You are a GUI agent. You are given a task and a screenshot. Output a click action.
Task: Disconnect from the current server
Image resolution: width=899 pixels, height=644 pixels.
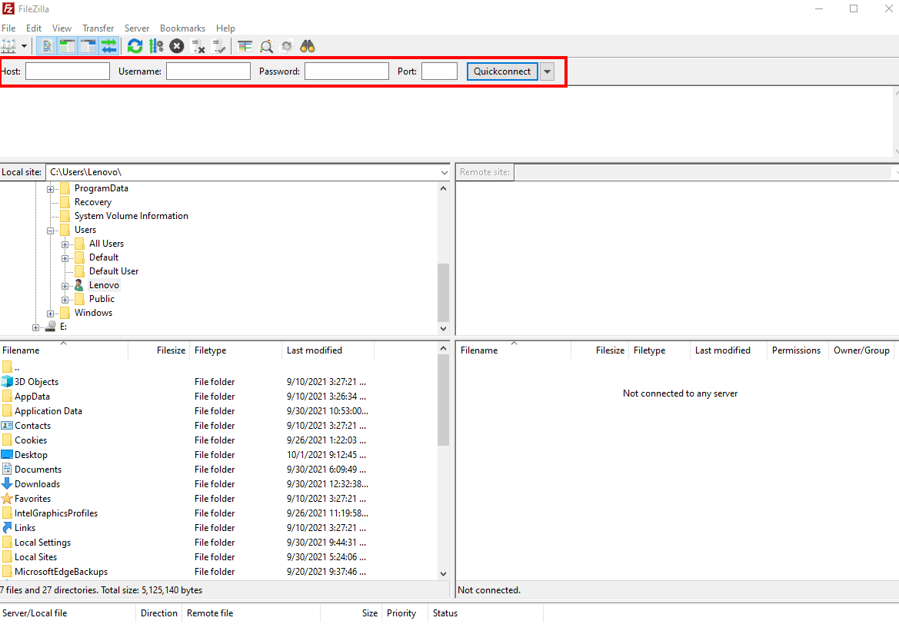(198, 46)
